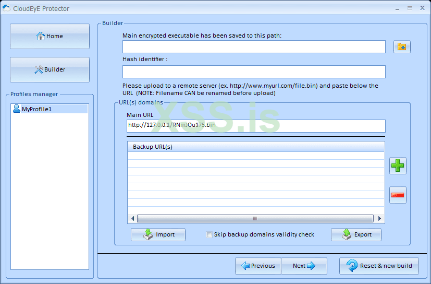Viewport: 431px width, 284px height.
Task: Click the Backup URL(s) column header
Action: pyautogui.click(x=256, y=147)
